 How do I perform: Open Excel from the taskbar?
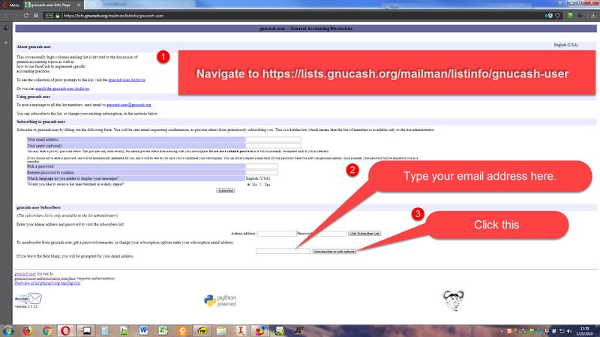click(163, 331)
